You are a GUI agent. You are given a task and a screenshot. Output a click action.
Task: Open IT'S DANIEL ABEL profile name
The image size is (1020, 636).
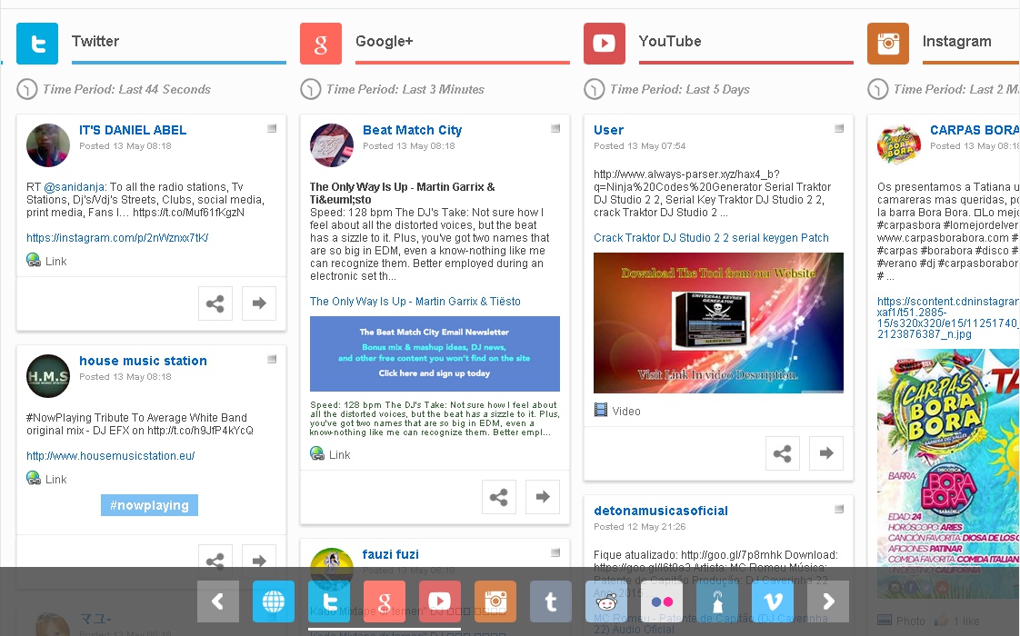point(133,130)
